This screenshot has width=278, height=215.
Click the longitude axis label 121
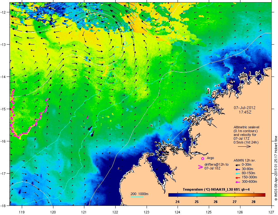point(84,212)
